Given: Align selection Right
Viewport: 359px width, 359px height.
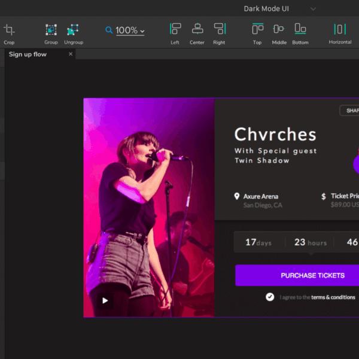Looking at the screenshot, I should tap(220, 29).
